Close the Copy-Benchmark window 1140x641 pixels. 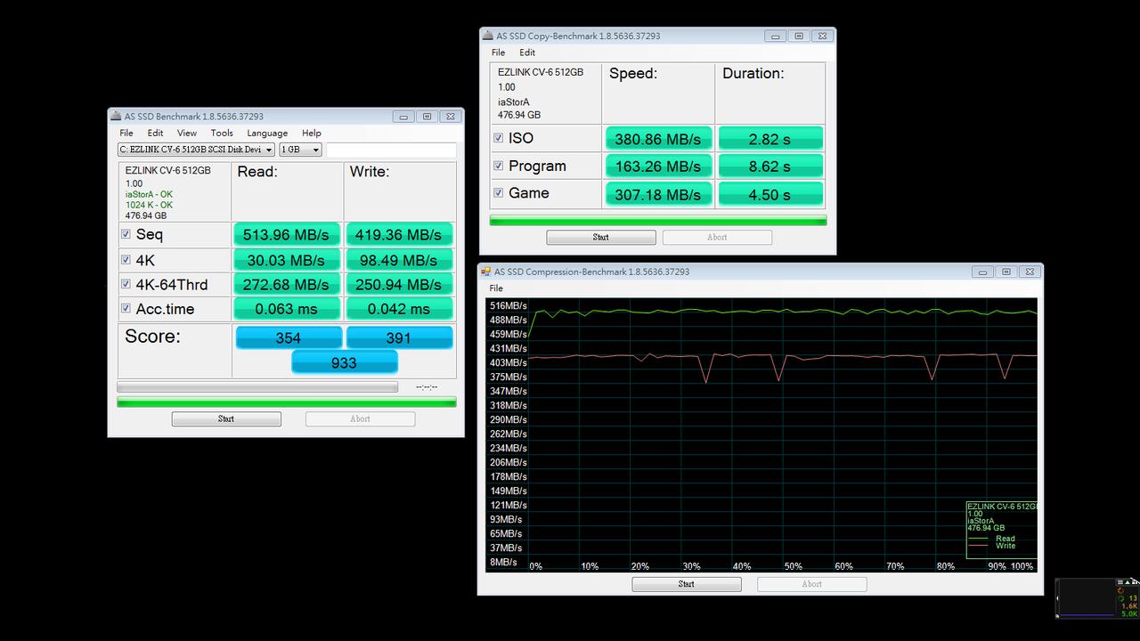822,37
